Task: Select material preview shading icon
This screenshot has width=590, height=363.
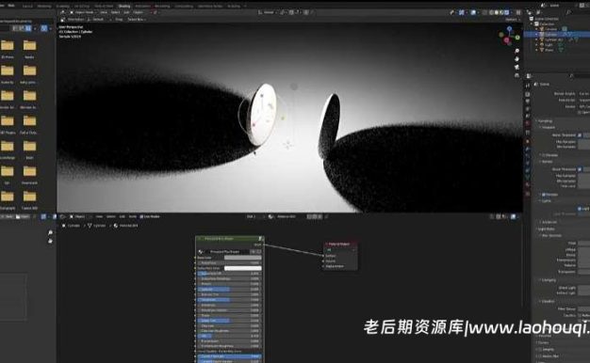Action: click(501, 12)
